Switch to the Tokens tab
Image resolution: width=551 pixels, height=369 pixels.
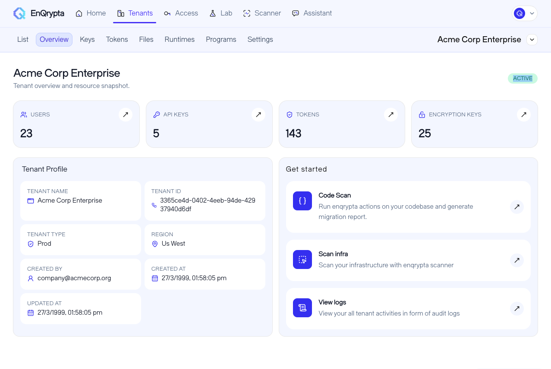point(117,40)
